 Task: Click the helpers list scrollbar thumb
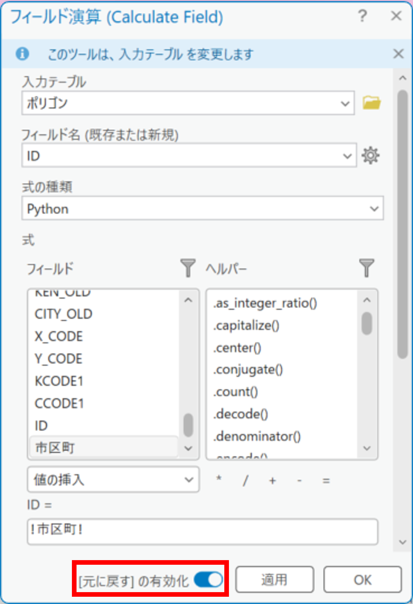[366, 324]
